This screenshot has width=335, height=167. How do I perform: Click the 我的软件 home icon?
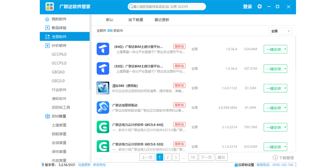coord(47,19)
